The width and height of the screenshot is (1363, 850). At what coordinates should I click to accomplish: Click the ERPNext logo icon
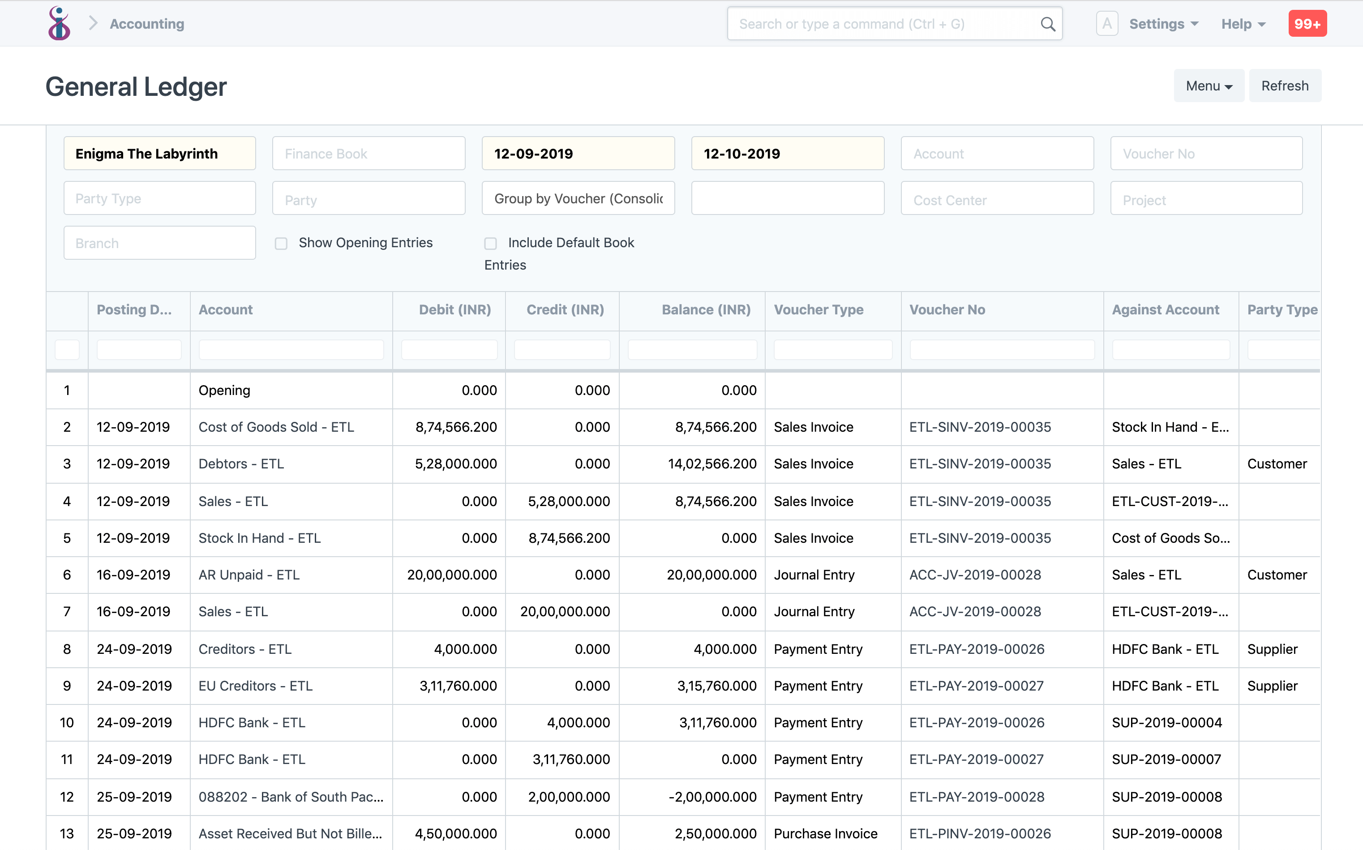(x=59, y=23)
